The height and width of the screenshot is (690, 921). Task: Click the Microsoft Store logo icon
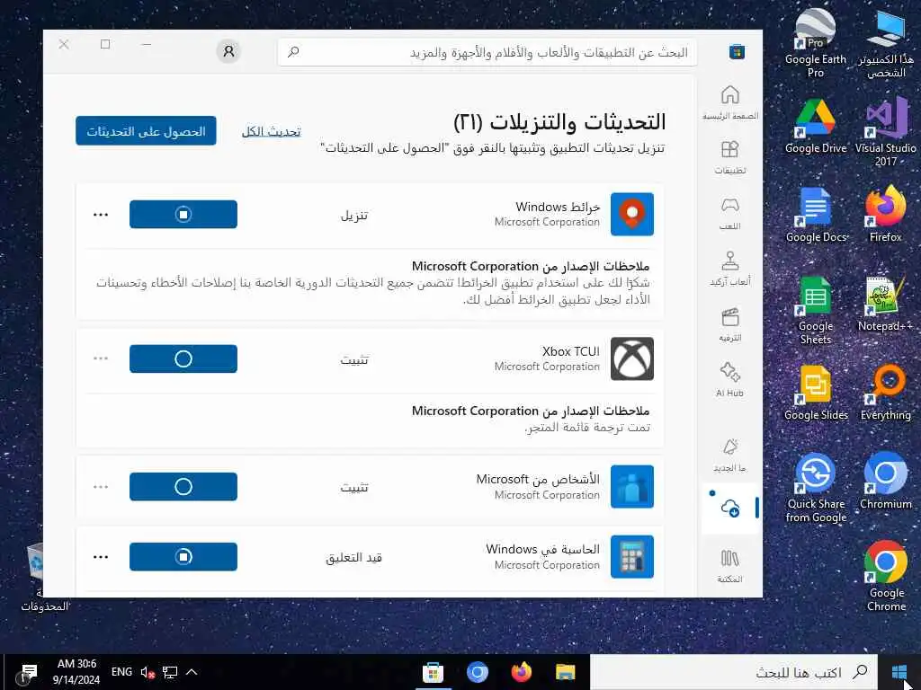coord(737,51)
